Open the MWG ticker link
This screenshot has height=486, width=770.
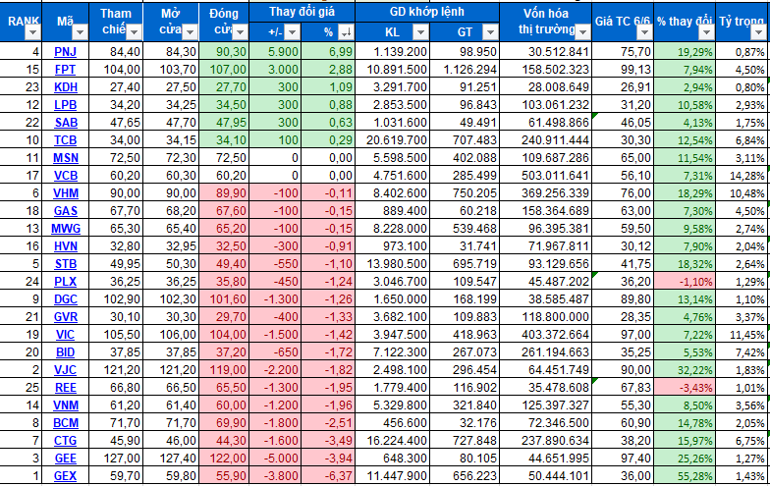point(65,228)
